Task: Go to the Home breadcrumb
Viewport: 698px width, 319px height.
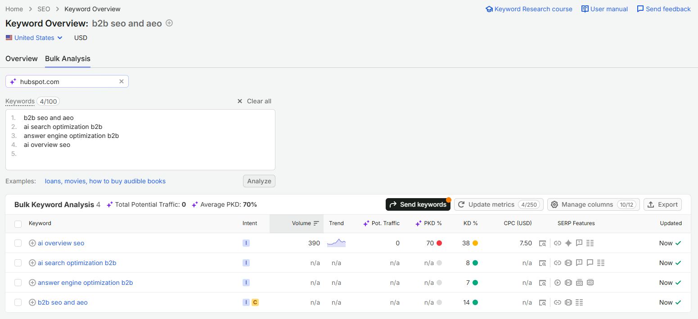Action: pyautogui.click(x=14, y=9)
